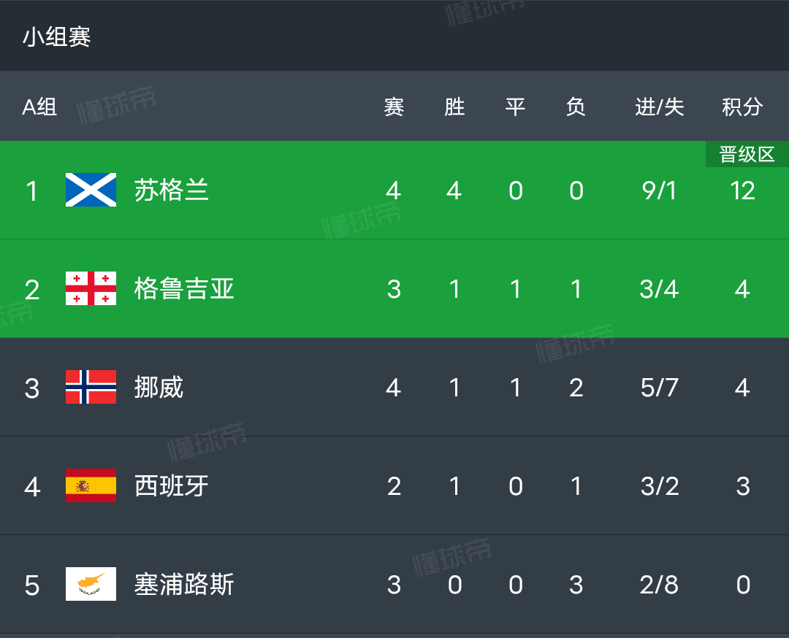Click the 负 column header
789x638 pixels.
click(576, 107)
